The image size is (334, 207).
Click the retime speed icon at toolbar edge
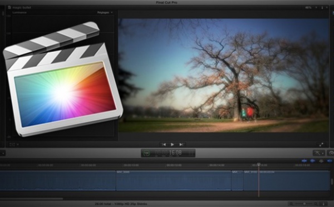331,153
